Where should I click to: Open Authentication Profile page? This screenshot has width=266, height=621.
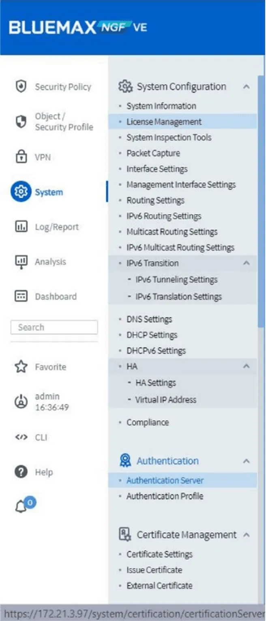click(x=165, y=496)
